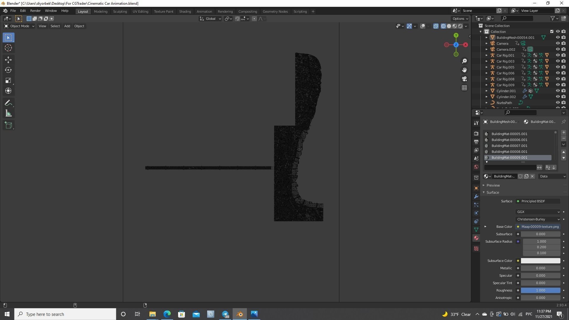Click the Subsurface Color white swatch
This screenshot has height=320, width=569.
pyautogui.click(x=540, y=261)
